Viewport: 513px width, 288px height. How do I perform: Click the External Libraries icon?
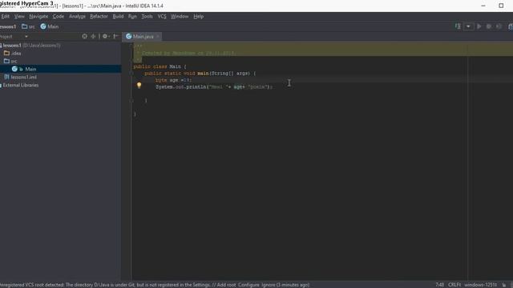pos(1,86)
